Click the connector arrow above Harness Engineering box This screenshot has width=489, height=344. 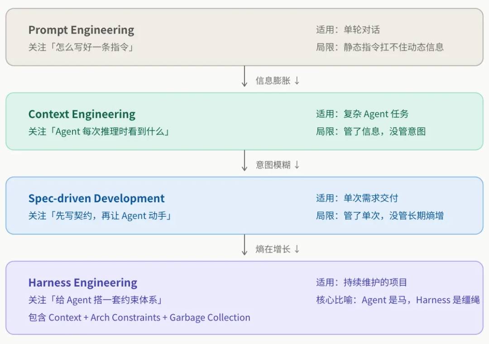[x=244, y=245]
